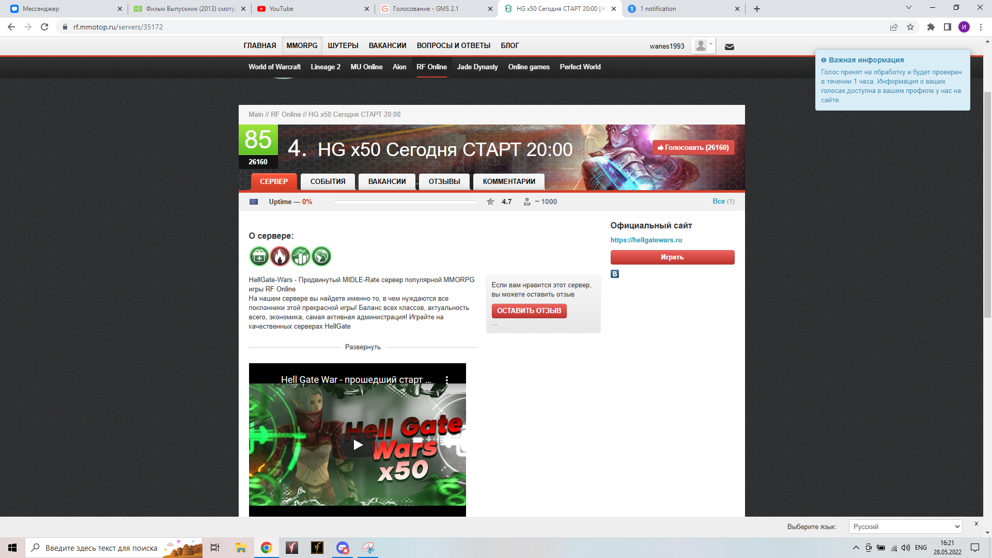This screenshot has width=992, height=558.
Task: Show hidden system tray icons
Action: click(856, 548)
